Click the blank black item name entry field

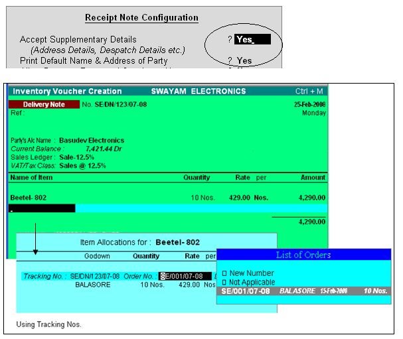point(42,208)
